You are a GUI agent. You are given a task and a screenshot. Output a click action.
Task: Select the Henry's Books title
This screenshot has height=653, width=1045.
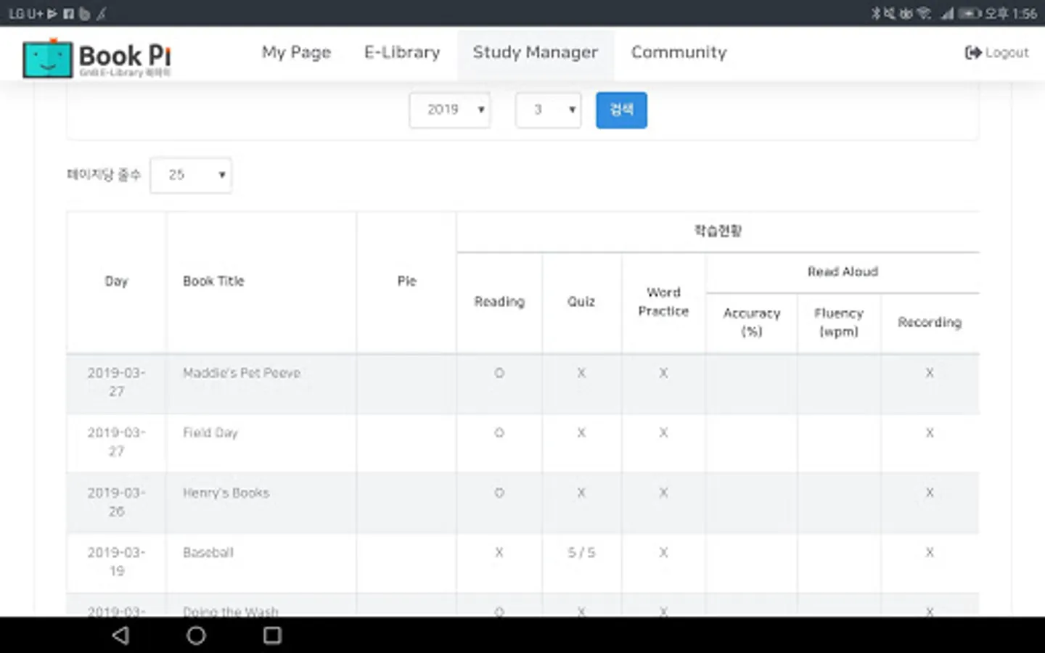click(x=226, y=493)
